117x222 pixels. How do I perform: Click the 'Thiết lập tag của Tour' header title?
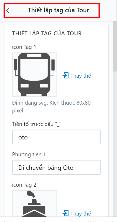[x=58, y=10]
